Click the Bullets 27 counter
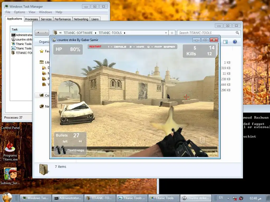Screen dimensions: 270x202 [x=67, y=135]
